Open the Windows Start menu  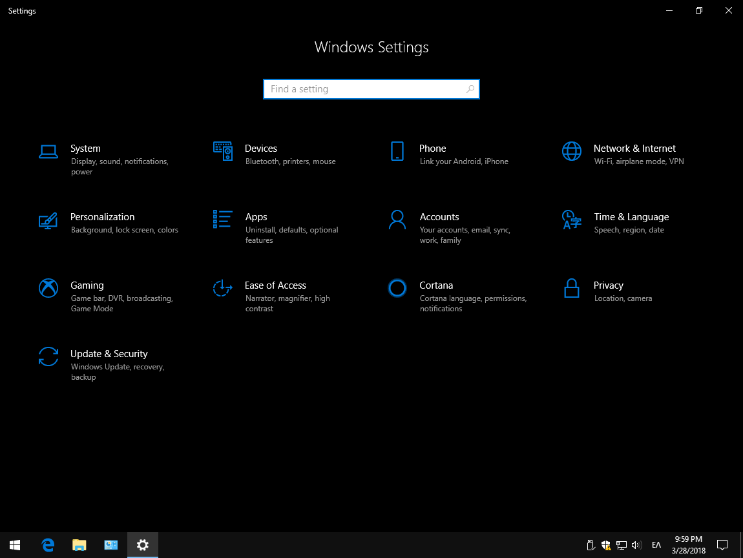[x=15, y=545]
